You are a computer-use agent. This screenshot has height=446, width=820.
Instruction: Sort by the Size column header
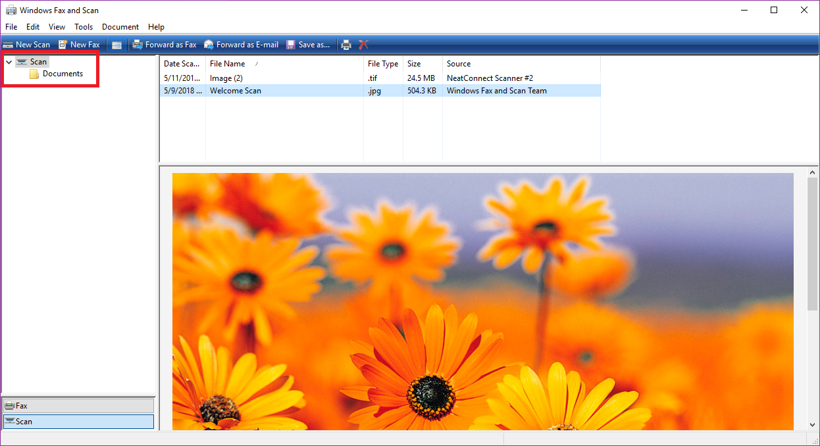423,64
